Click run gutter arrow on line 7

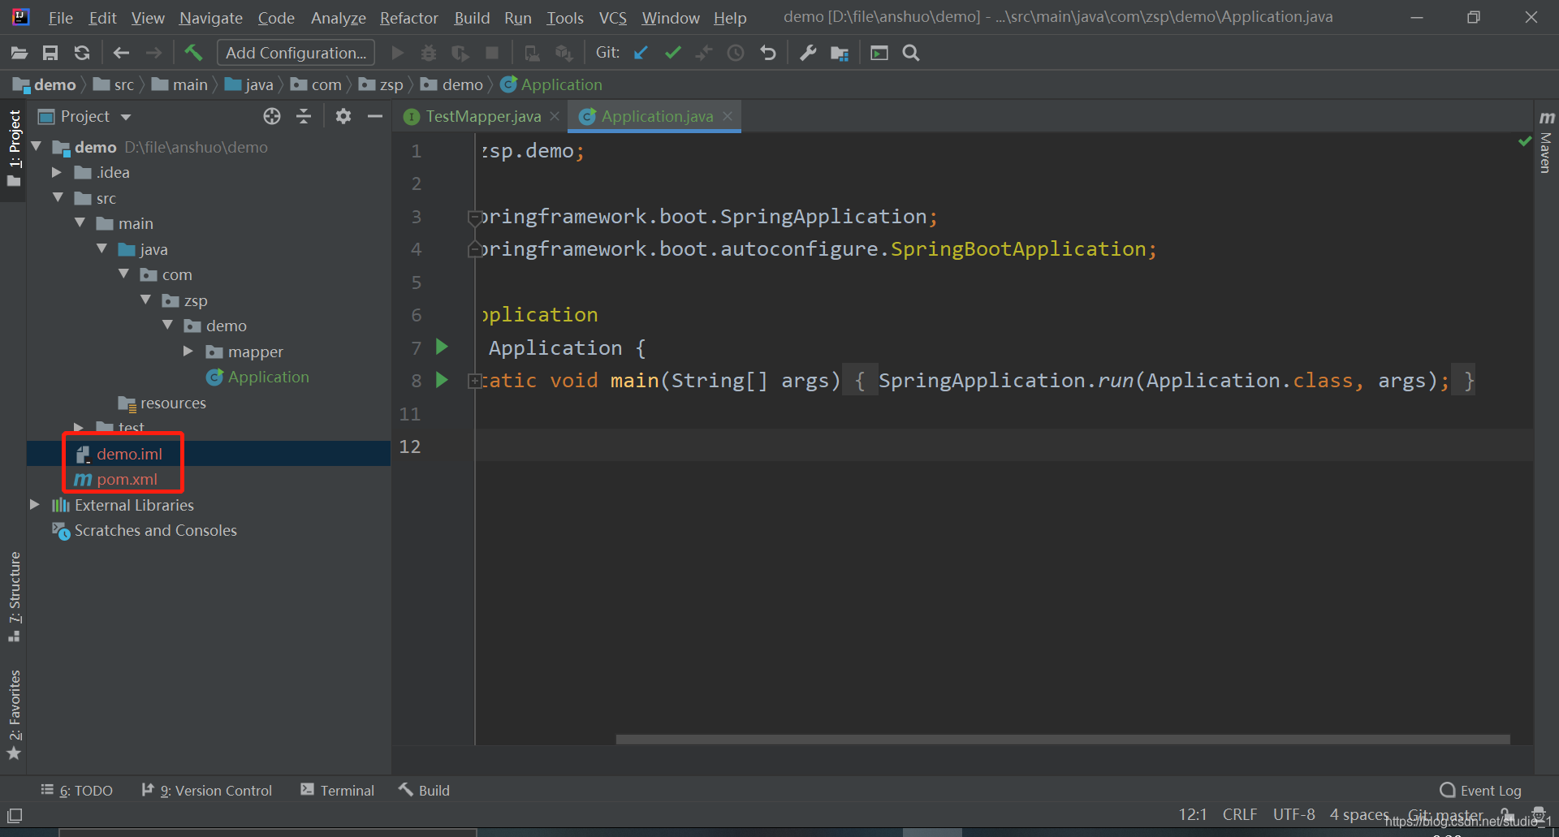(442, 347)
